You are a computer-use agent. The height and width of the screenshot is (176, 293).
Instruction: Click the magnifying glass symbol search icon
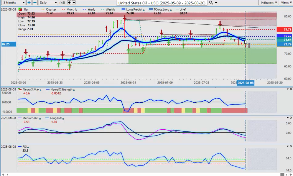click(x=211, y=3)
